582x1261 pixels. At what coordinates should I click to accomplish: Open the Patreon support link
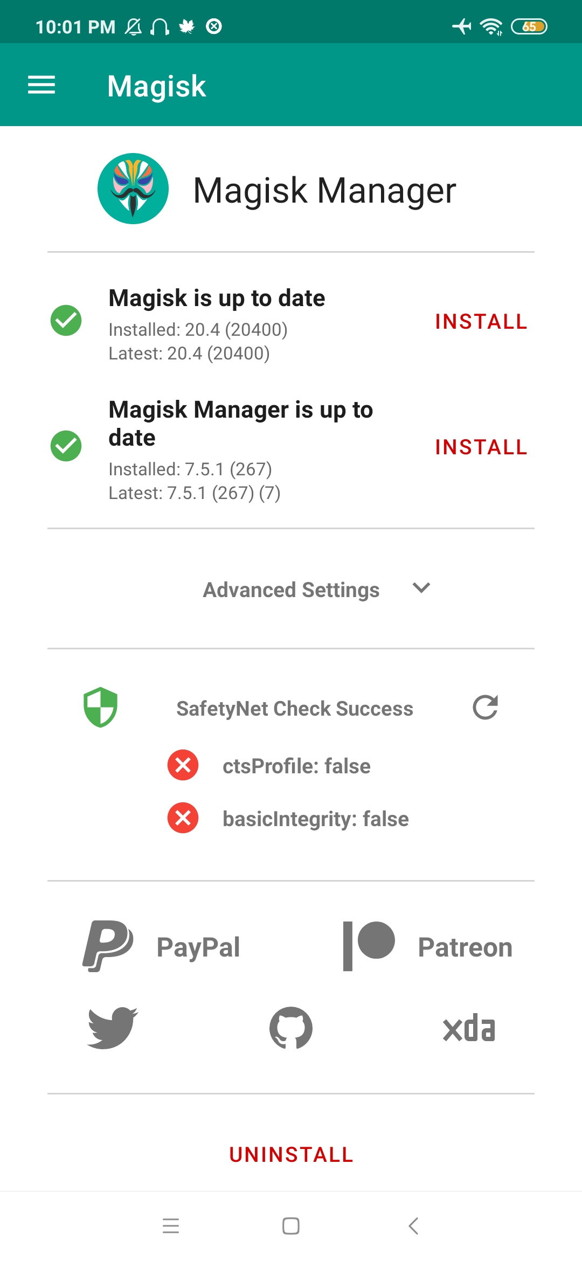pyautogui.click(x=428, y=946)
